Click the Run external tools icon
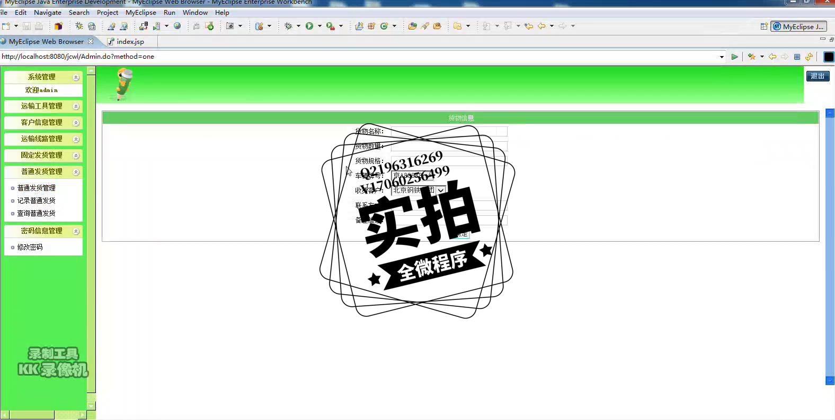This screenshot has height=420, width=835. (x=330, y=26)
